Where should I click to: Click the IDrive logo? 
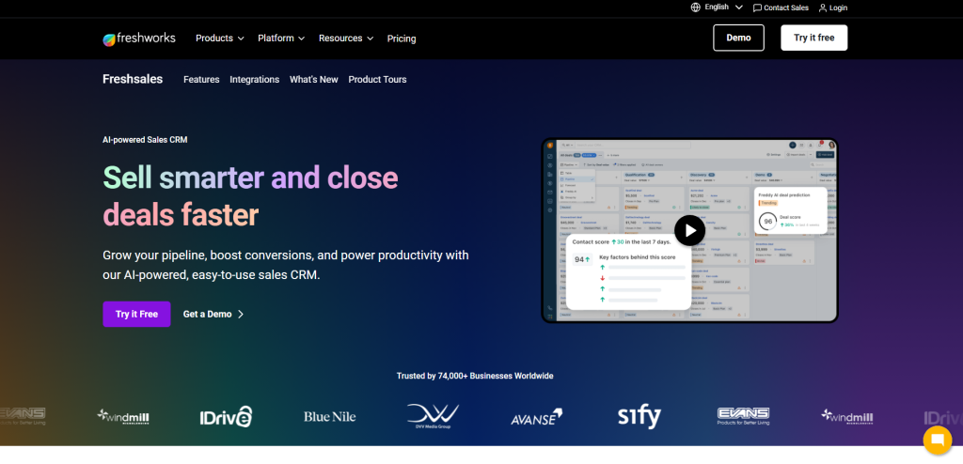[226, 416]
